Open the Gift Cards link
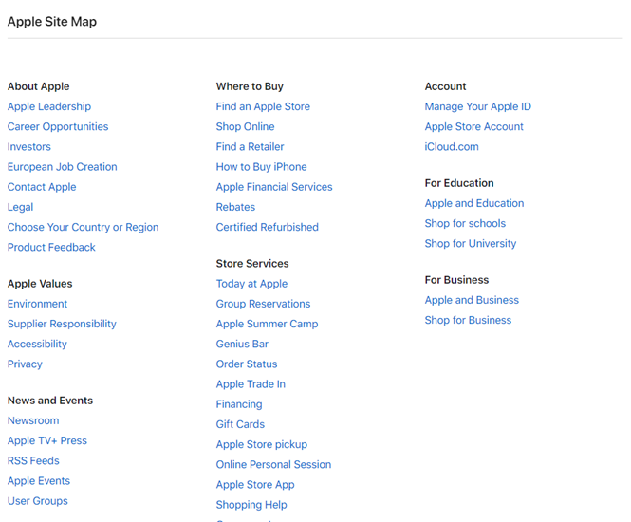The height and width of the screenshot is (522, 631). click(x=240, y=424)
